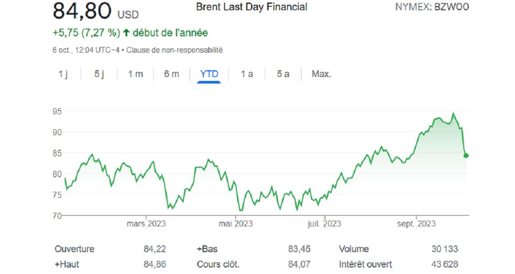Click the NYMEX: BZW00 ticker label
Image resolution: width=515 pixels, height=274 pixels.
[431, 7]
